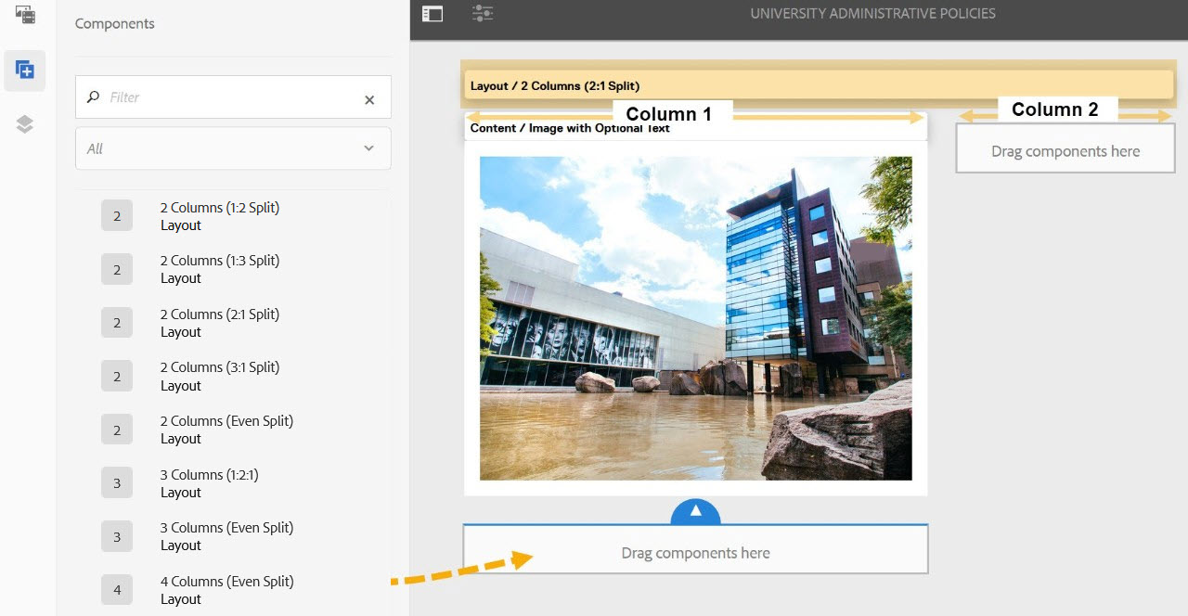Open the Assets side rail icon

point(25,13)
